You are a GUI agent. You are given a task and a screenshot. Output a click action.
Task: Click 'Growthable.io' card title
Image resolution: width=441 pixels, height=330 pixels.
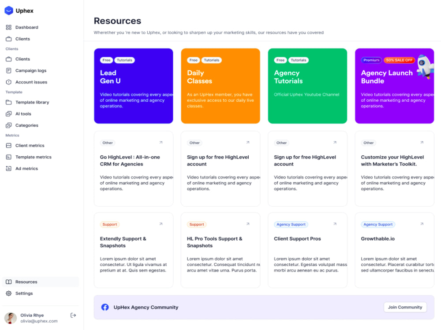pyautogui.click(x=378, y=238)
